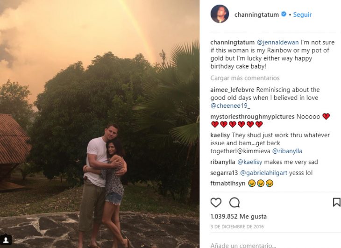Open ftmabtlhsyn commenter profile
Image resolution: width=341 pixels, height=248 pixels.
pos(227,184)
